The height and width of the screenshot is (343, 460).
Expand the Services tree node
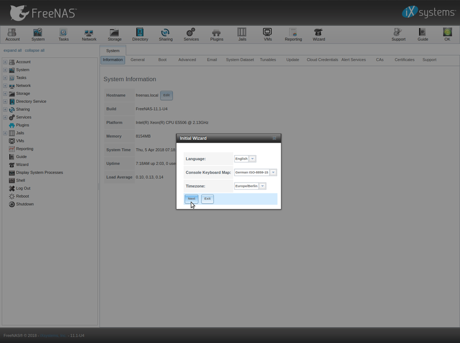(x=5, y=117)
